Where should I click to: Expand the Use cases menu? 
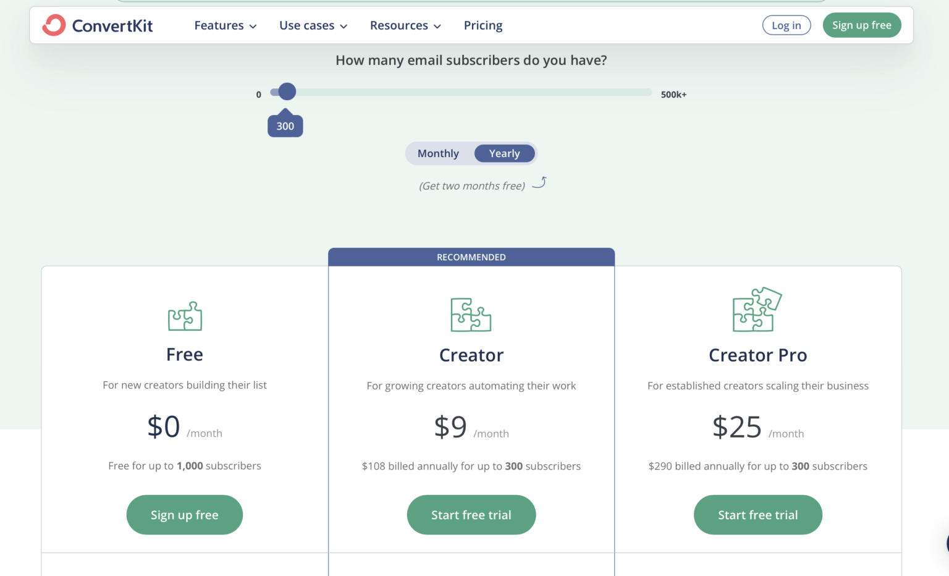pos(313,25)
